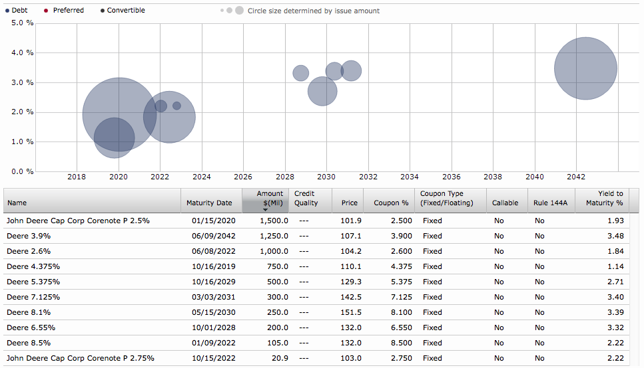Click yield value 3.48
This screenshot has height=368, width=644.
pos(615,236)
